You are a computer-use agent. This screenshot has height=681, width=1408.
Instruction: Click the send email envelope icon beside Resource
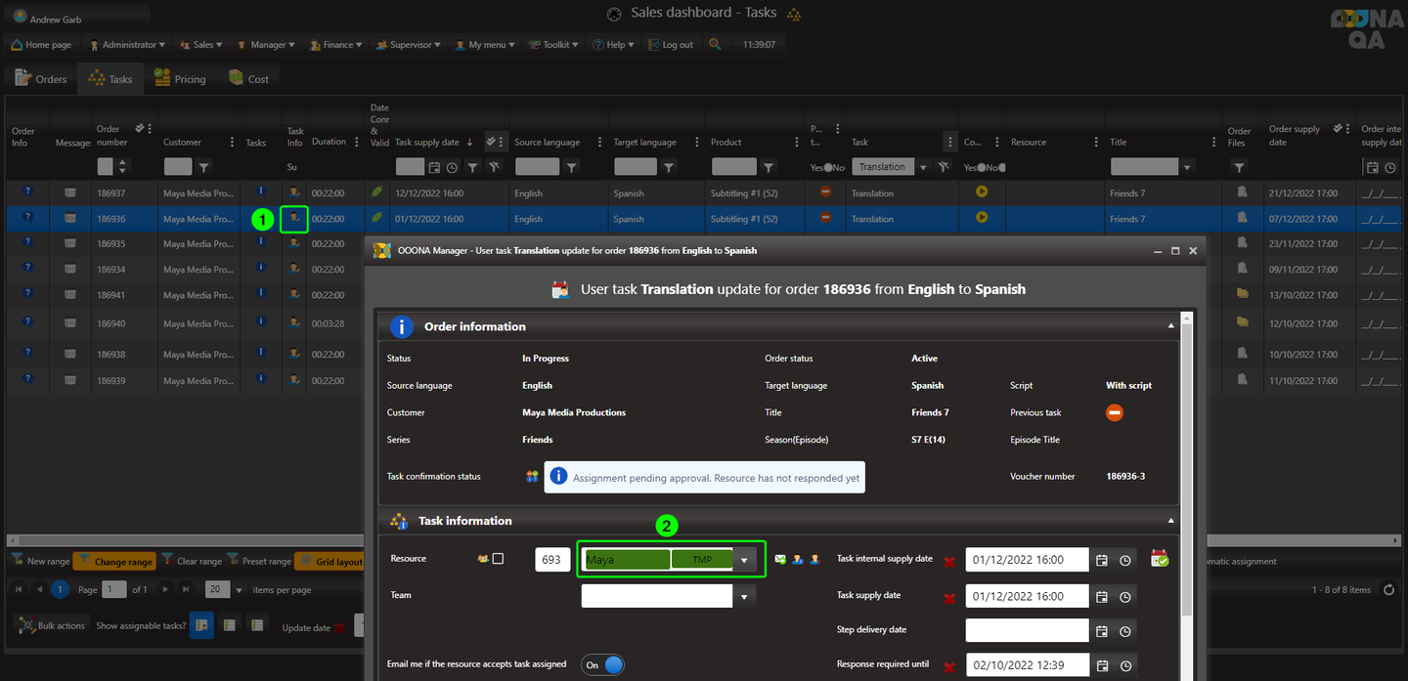(780, 560)
